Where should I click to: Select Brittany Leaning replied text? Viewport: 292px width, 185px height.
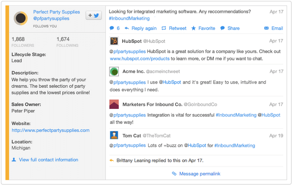point(160,161)
